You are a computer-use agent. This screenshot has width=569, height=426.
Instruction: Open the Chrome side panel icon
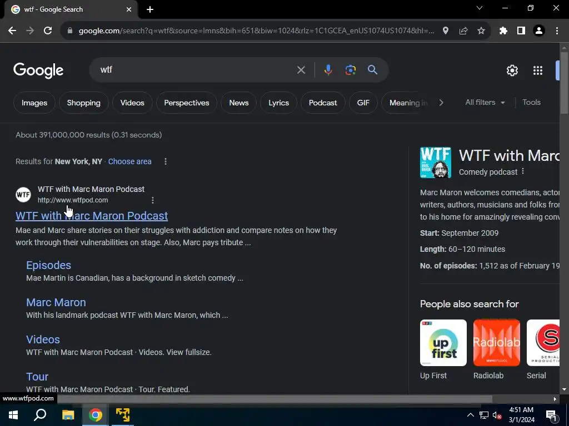(521, 31)
